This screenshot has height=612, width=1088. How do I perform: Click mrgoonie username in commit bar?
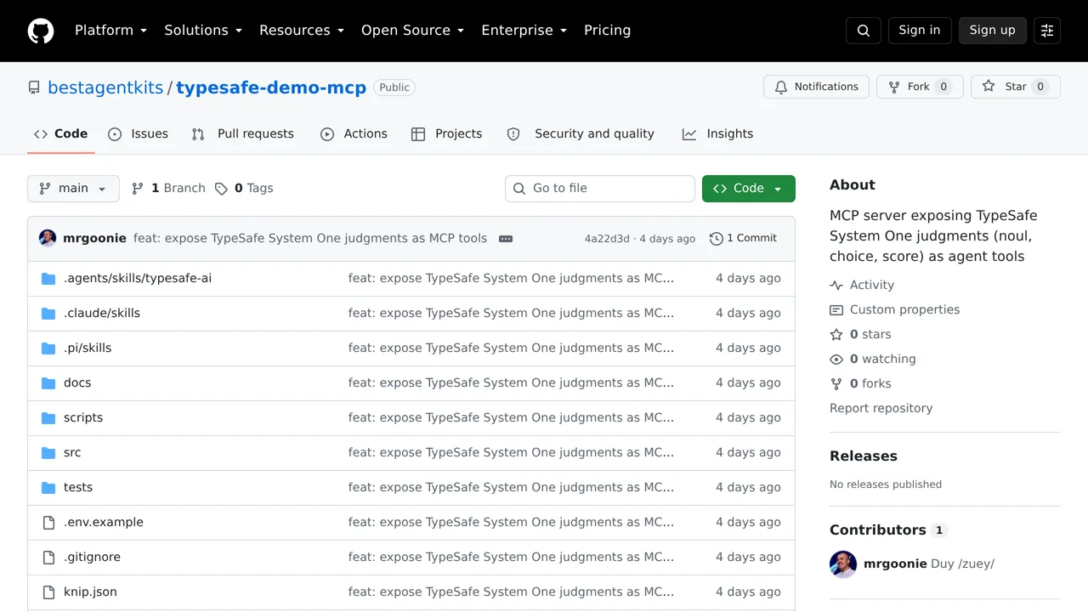tap(94, 239)
